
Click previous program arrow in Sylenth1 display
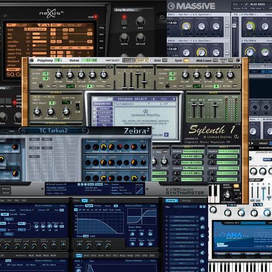click(154, 99)
